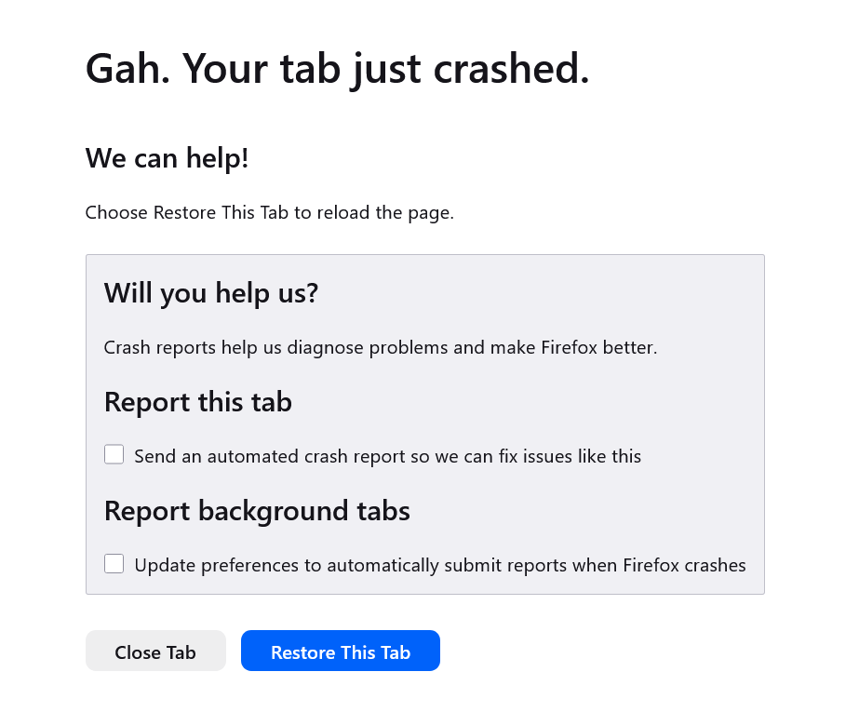
Task: Click the "Report this tab" heading
Action: pyautogui.click(x=198, y=402)
